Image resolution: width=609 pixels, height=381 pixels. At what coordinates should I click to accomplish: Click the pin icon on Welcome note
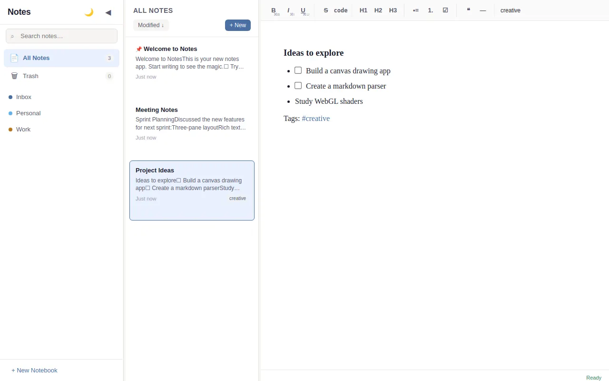[138, 49]
